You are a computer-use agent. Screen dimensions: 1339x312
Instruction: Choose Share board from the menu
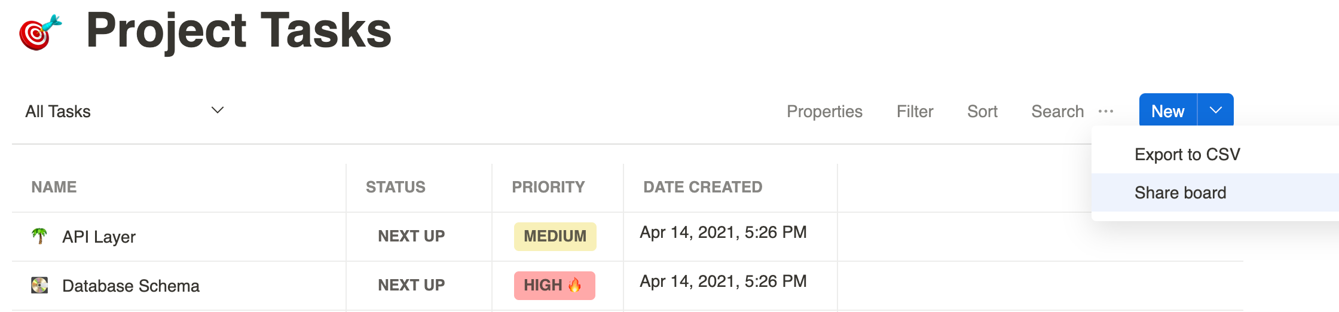[x=1180, y=192]
